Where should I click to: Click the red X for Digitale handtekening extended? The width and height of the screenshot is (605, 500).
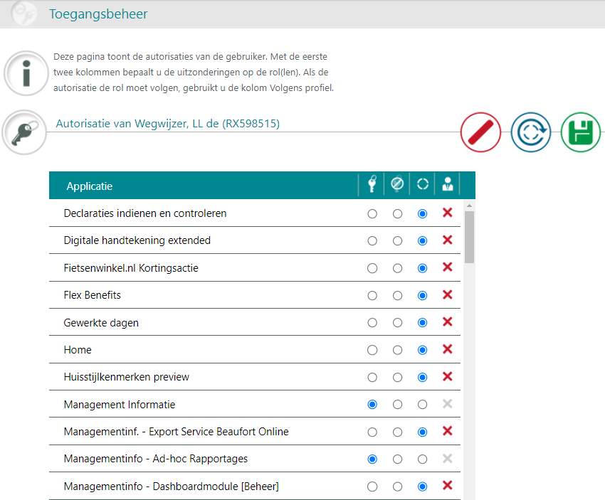click(x=448, y=240)
